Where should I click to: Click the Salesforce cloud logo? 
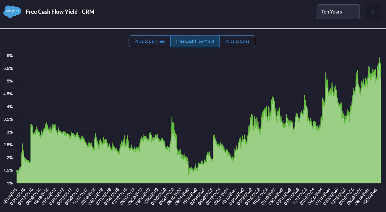[12, 12]
